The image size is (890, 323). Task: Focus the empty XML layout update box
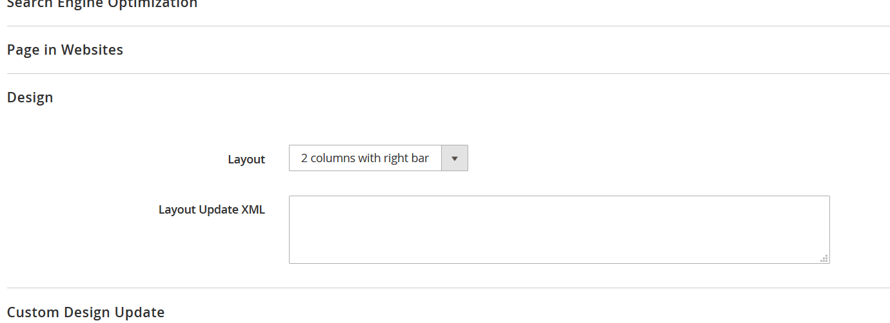click(559, 229)
